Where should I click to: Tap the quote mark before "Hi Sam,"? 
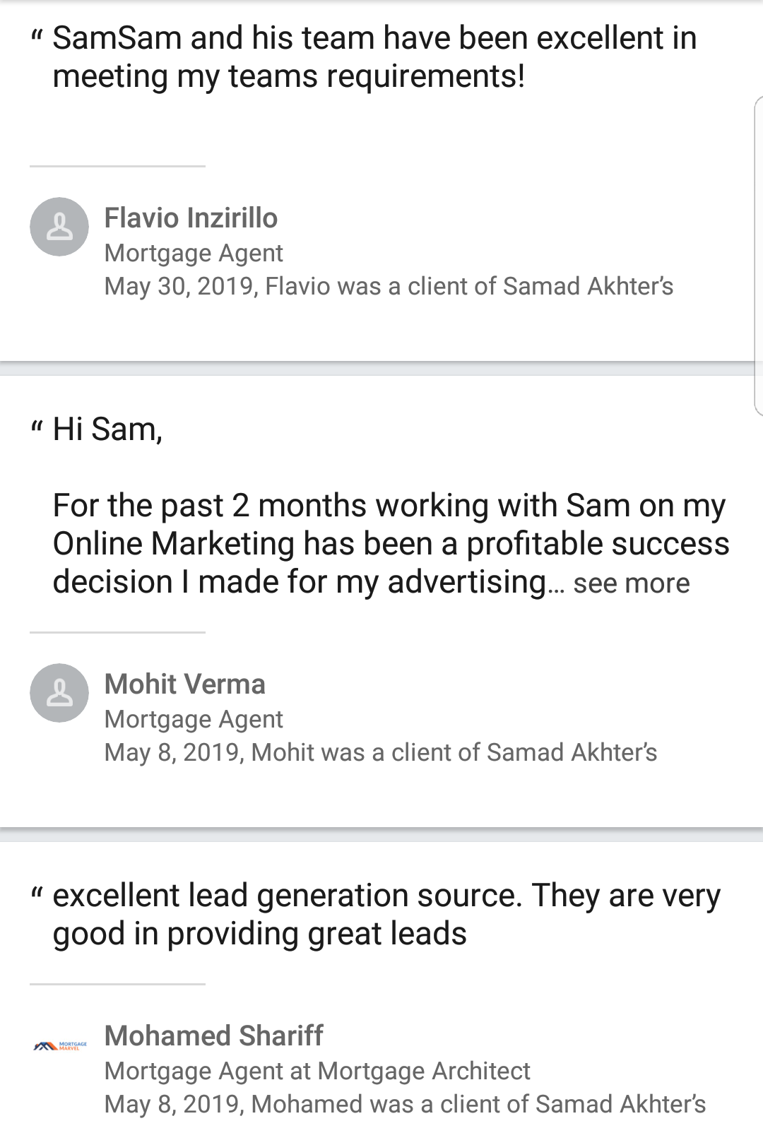pyautogui.click(x=37, y=427)
